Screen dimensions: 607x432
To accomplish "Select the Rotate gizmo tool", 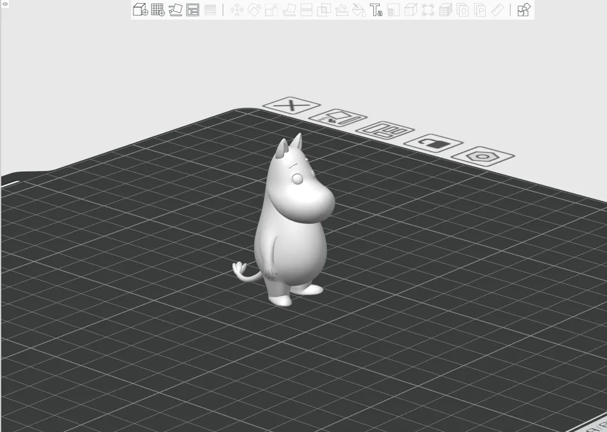I will (254, 10).
